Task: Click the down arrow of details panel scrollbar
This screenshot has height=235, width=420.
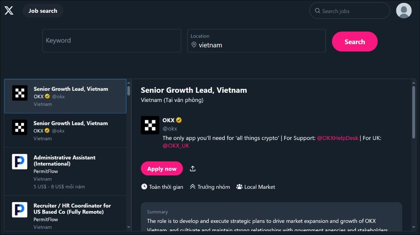Action: tap(413, 227)
